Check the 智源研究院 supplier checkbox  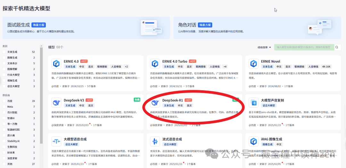4,130
